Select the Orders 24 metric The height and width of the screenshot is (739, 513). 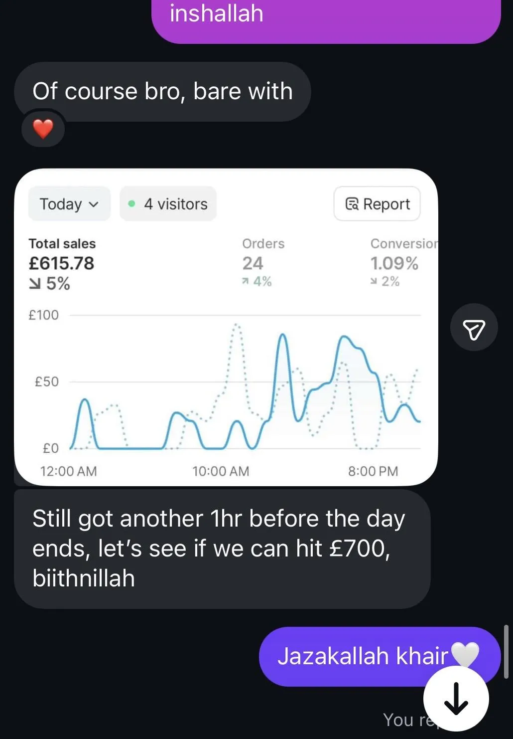(x=253, y=263)
